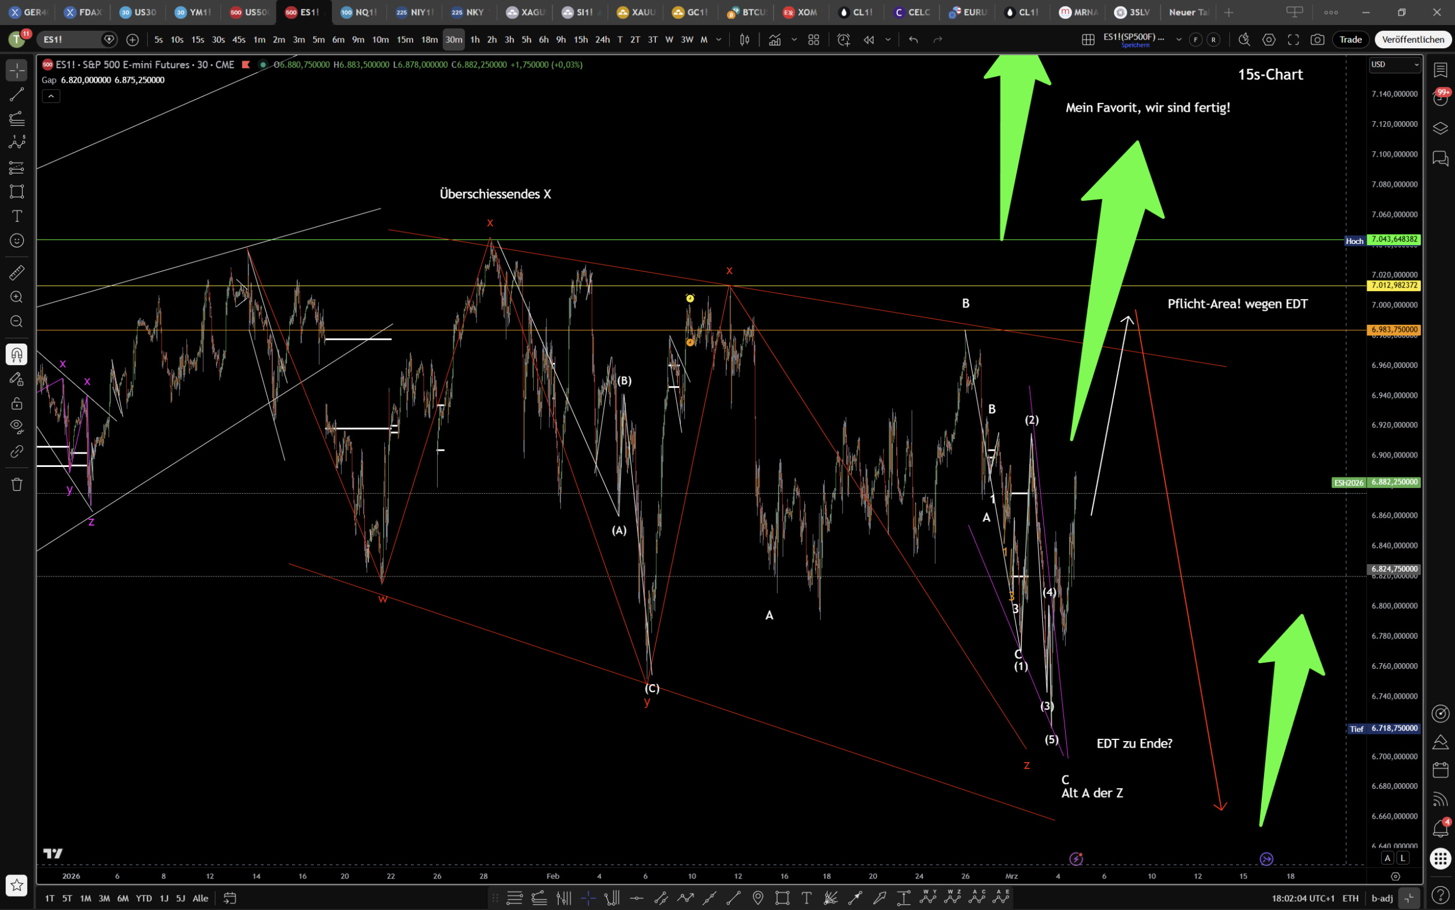Select the ruler measure tool
The width and height of the screenshot is (1455, 910).
17,272
